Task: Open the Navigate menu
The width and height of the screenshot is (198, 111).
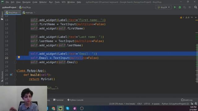Action: click(x=26, y=2)
